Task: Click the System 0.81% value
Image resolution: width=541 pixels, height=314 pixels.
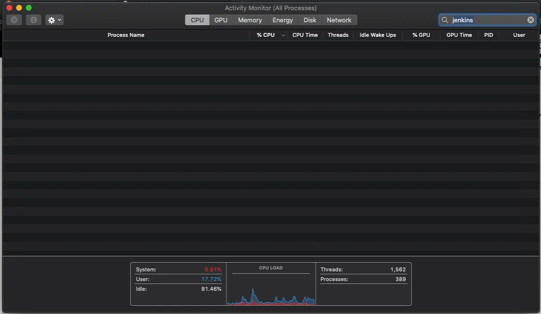Action: pyautogui.click(x=213, y=269)
